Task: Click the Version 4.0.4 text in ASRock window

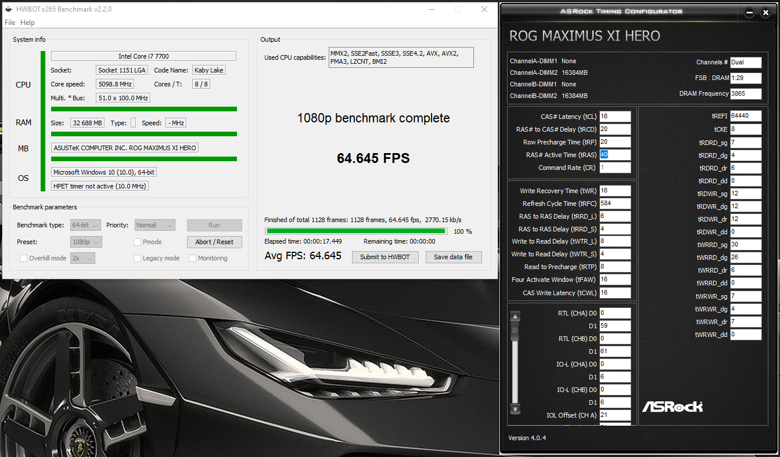Action: click(x=527, y=438)
